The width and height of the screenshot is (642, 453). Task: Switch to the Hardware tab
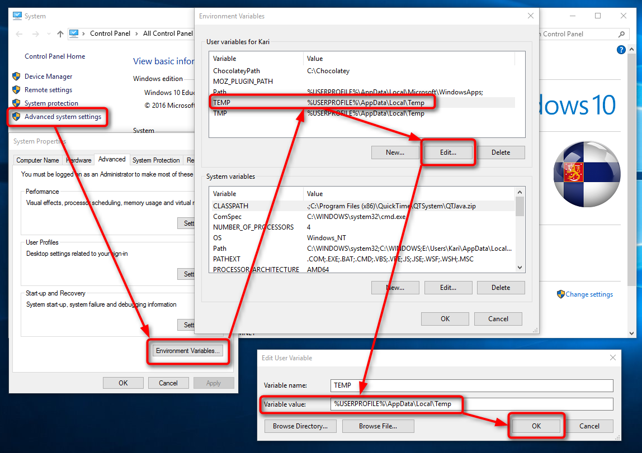pyautogui.click(x=79, y=160)
